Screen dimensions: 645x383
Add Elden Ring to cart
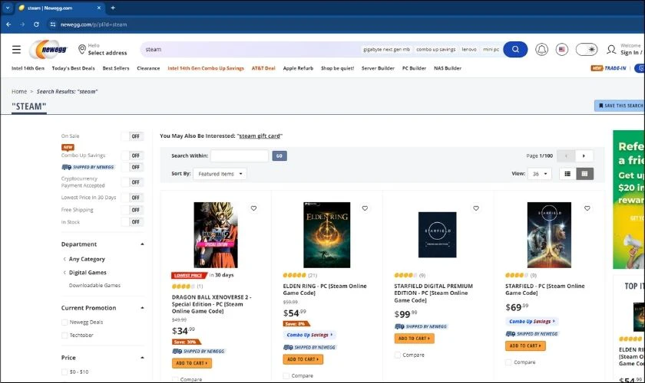point(303,359)
